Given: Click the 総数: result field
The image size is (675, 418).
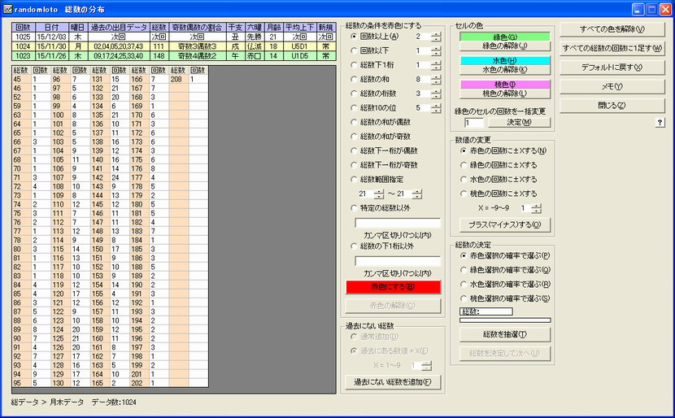Looking at the screenshot, I should pyautogui.click(x=486, y=311).
